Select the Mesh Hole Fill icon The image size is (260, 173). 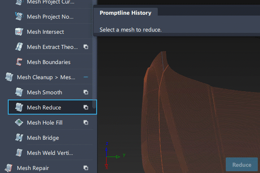tap(19, 122)
